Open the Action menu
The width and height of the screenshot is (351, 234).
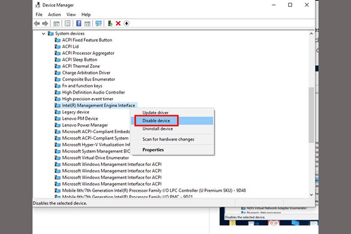[54, 14]
